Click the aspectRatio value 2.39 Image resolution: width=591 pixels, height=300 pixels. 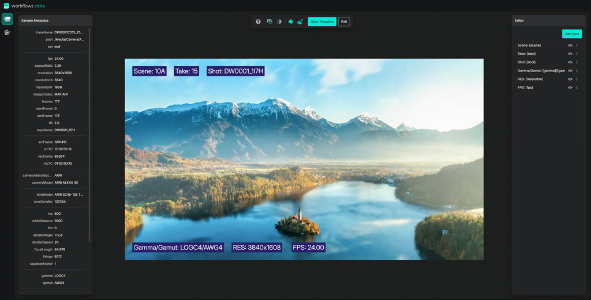click(58, 66)
